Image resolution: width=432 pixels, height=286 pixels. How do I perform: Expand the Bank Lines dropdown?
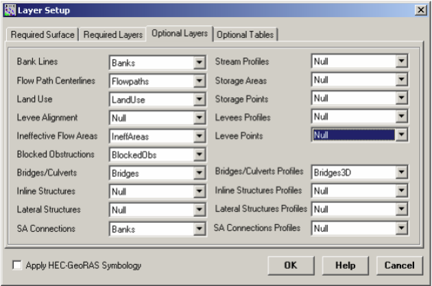(199, 63)
